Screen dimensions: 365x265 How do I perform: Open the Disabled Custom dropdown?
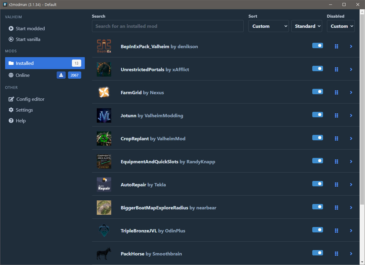[341, 26]
